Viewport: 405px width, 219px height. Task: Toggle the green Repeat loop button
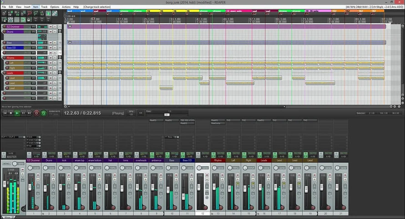pyautogui.click(x=43, y=113)
